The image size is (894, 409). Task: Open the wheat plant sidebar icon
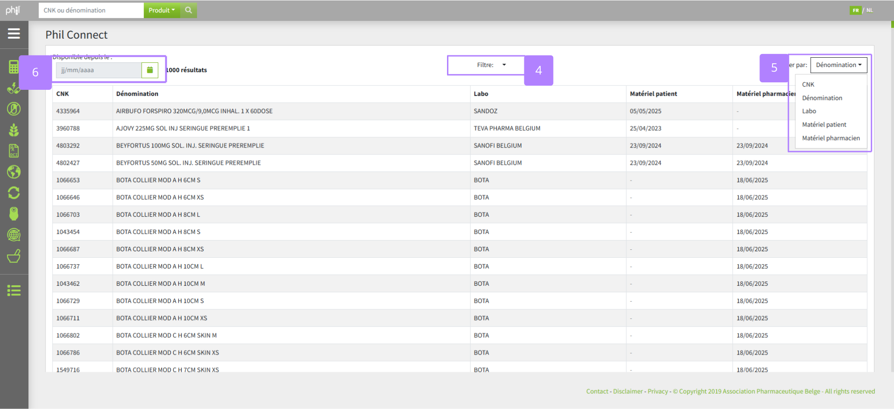pos(14,130)
